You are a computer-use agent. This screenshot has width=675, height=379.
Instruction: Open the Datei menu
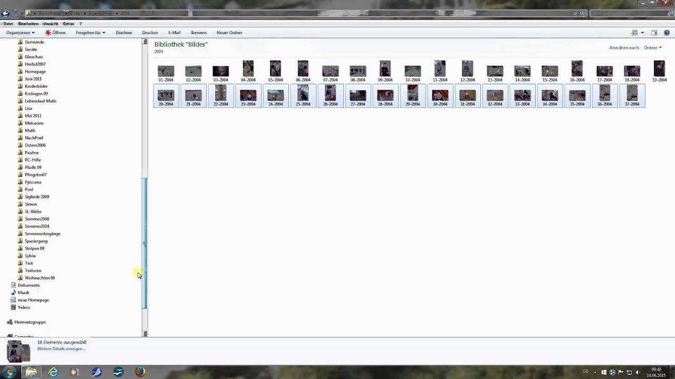coord(8,24)
